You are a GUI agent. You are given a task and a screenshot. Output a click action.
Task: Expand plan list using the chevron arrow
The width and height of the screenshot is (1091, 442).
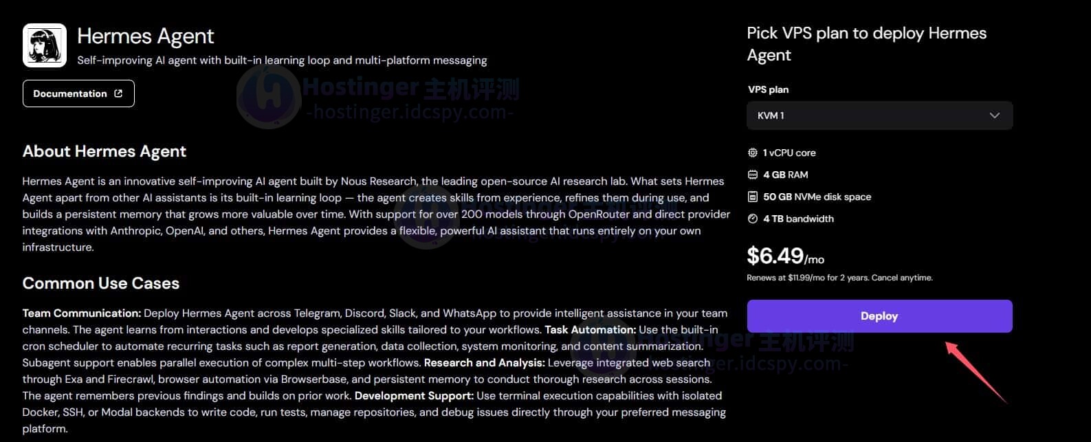(994, 115)
